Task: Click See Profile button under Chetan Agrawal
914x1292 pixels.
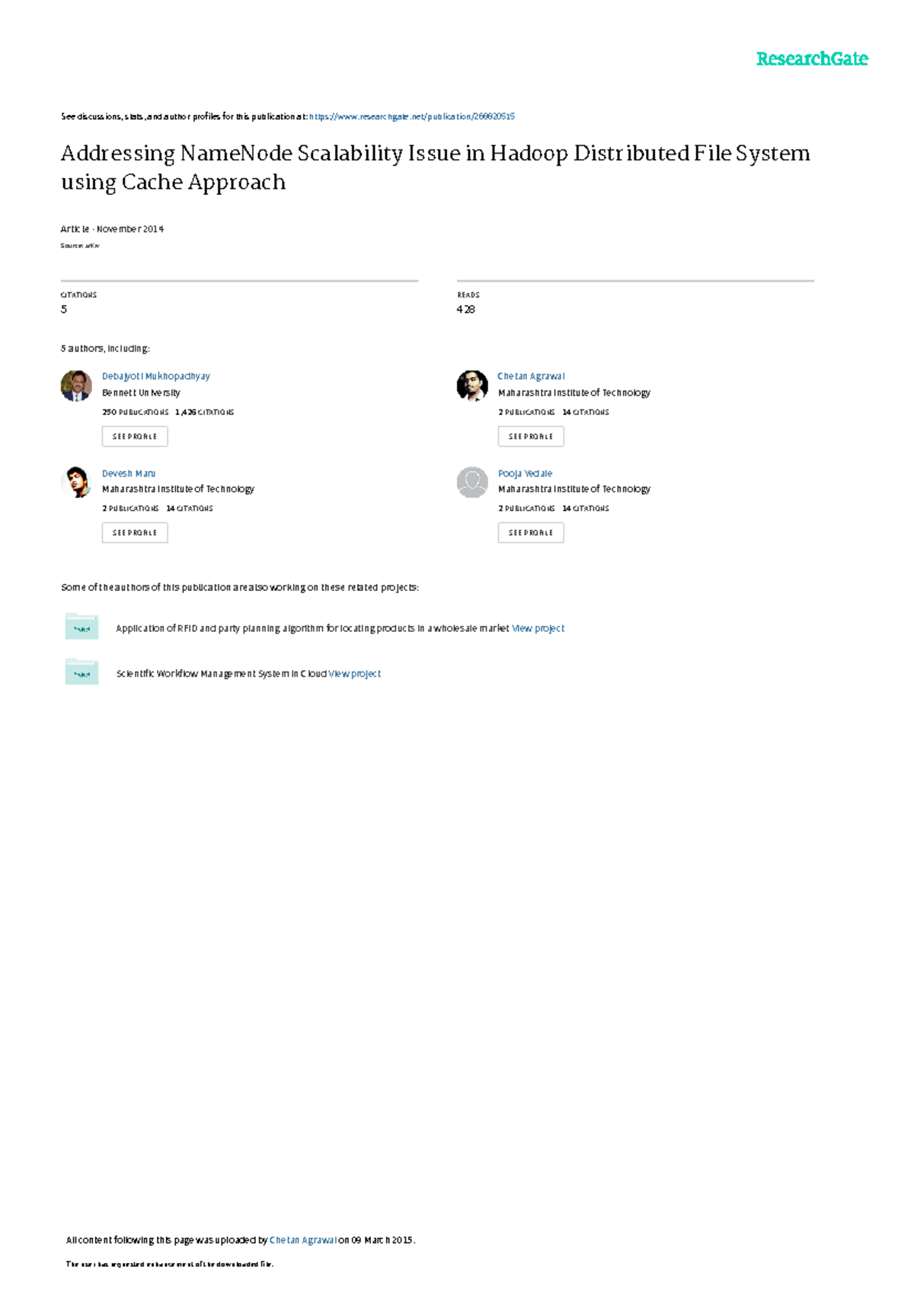Action: [531, 436]
